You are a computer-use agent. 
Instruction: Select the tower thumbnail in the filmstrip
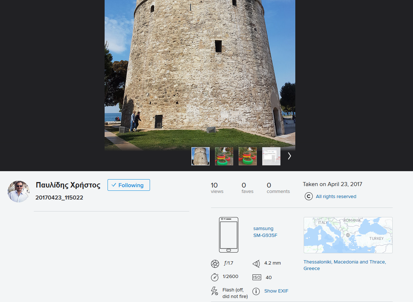(x=201, y=156)
